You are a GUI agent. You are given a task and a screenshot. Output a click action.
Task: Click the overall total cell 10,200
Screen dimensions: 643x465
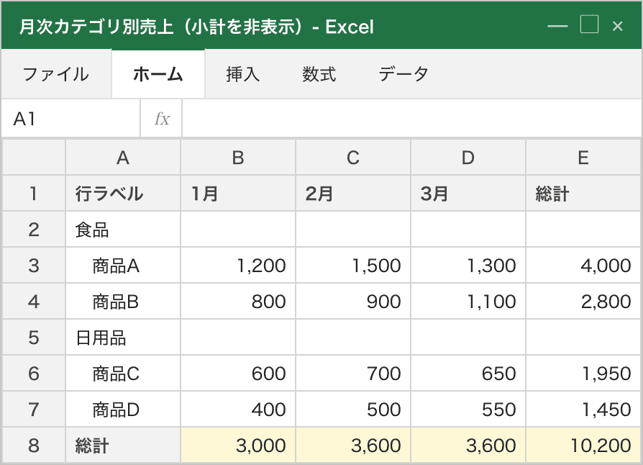coord(583,446)
